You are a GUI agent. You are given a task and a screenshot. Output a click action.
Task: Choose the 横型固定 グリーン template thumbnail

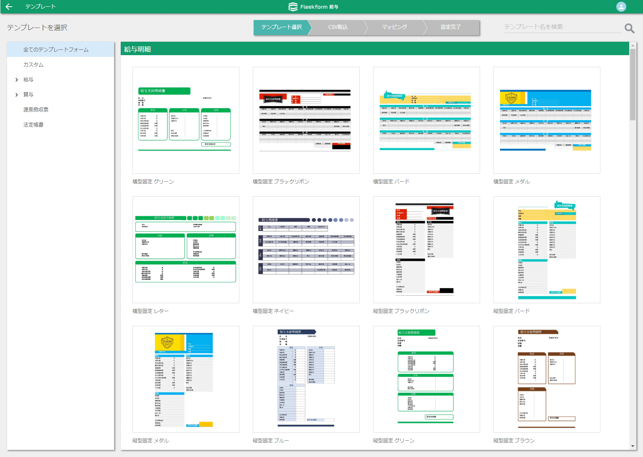[186, 120]
